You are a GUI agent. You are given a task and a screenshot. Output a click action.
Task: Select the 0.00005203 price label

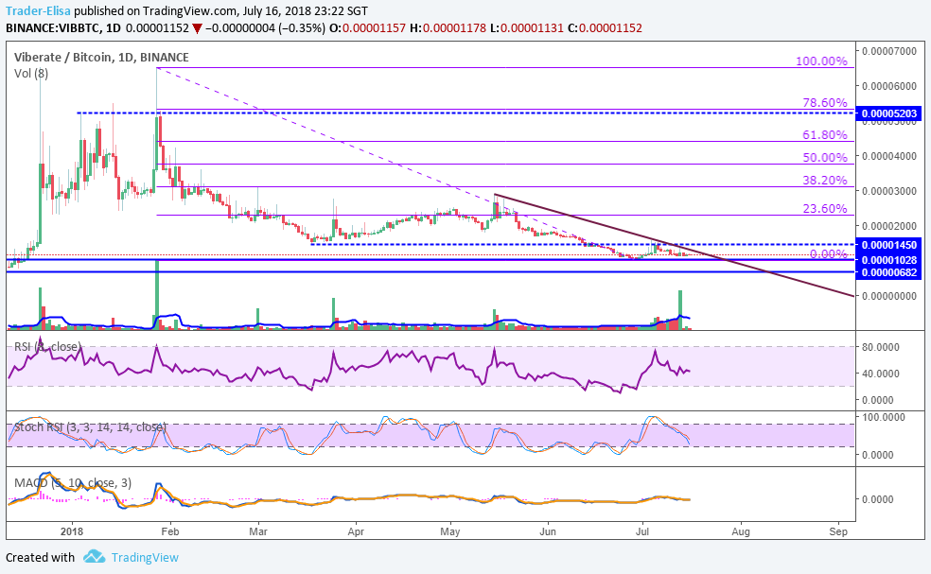click(x=888, y=113)
